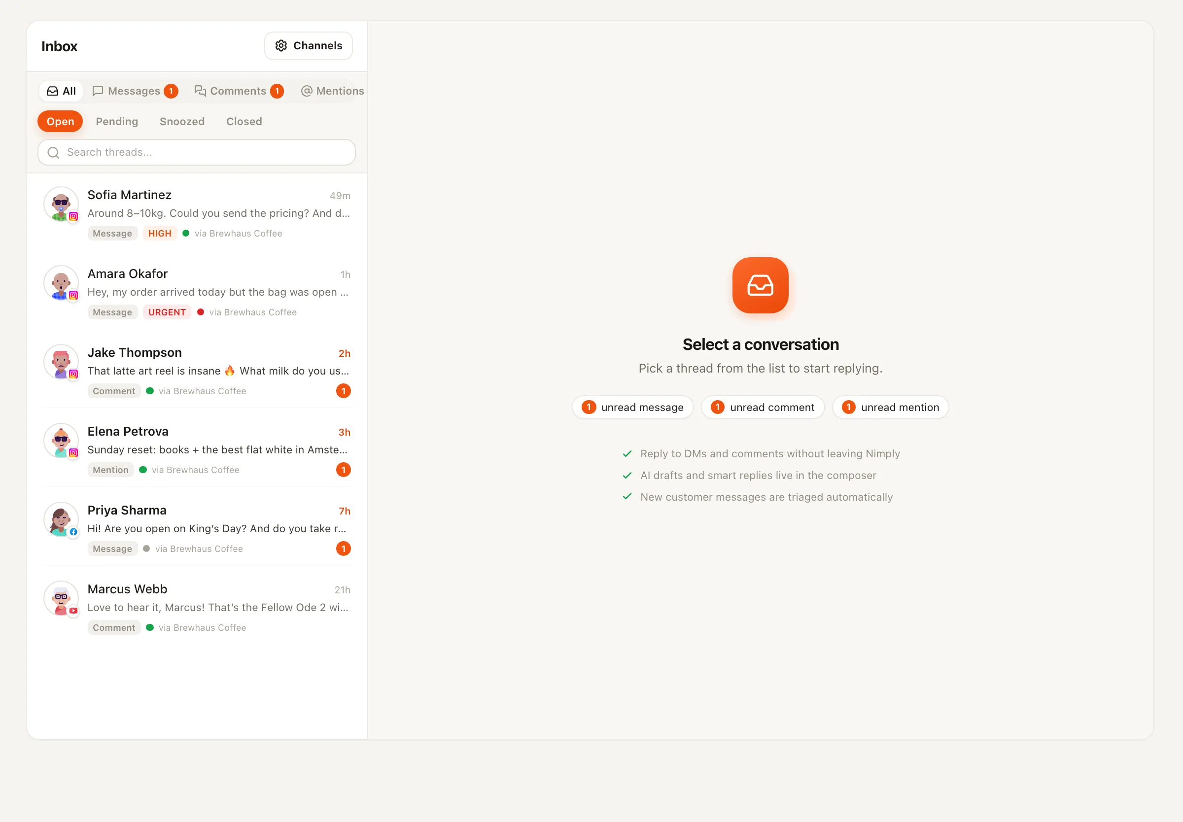Click the Instagram badge on Elena Petrova's avatar

(73, 453)
